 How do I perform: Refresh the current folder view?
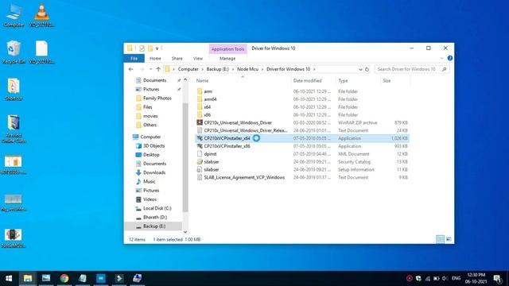click(x=367, y=69)
